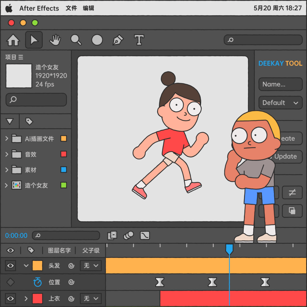Select the 造个女友 composition icon

tap(17, 185)
